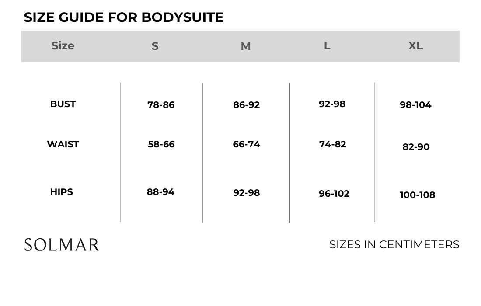Click the SOLMAR brand logo
The width and height of the screenshot is (481, 306).
tap(62, 245)
